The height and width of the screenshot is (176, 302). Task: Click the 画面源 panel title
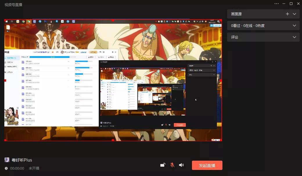(236, 14)
